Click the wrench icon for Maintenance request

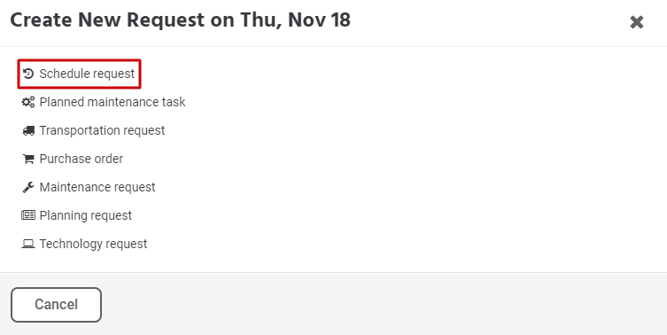[28, 187]
